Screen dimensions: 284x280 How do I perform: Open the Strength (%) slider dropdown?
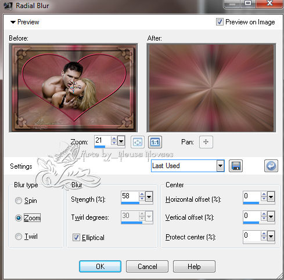(x=149, y=197)
